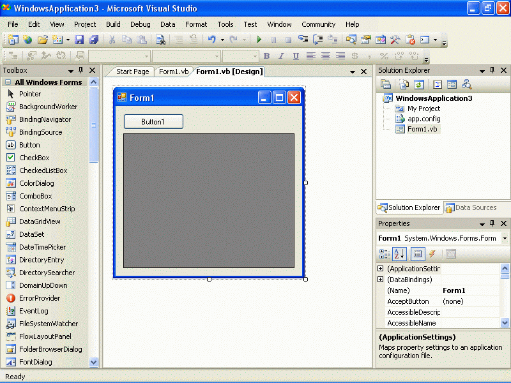This screenshot has height=383, width=511.
Task: Click View Class Diagram in Solution Explorer toolbar
Action: coord(467,85)
